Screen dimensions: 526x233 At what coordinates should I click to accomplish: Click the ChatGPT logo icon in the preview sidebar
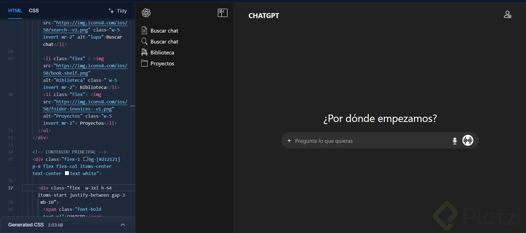coord(146,13)
